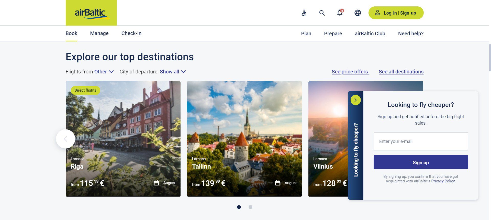Click the accessibility wheelchair icon

coord(304,13)
